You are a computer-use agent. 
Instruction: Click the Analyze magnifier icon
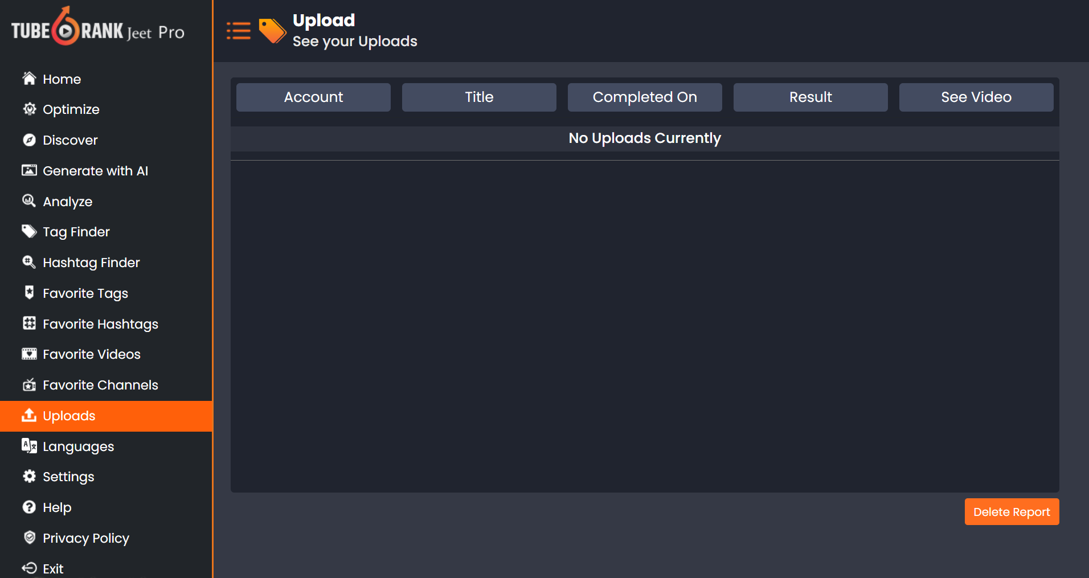point(29,201)
